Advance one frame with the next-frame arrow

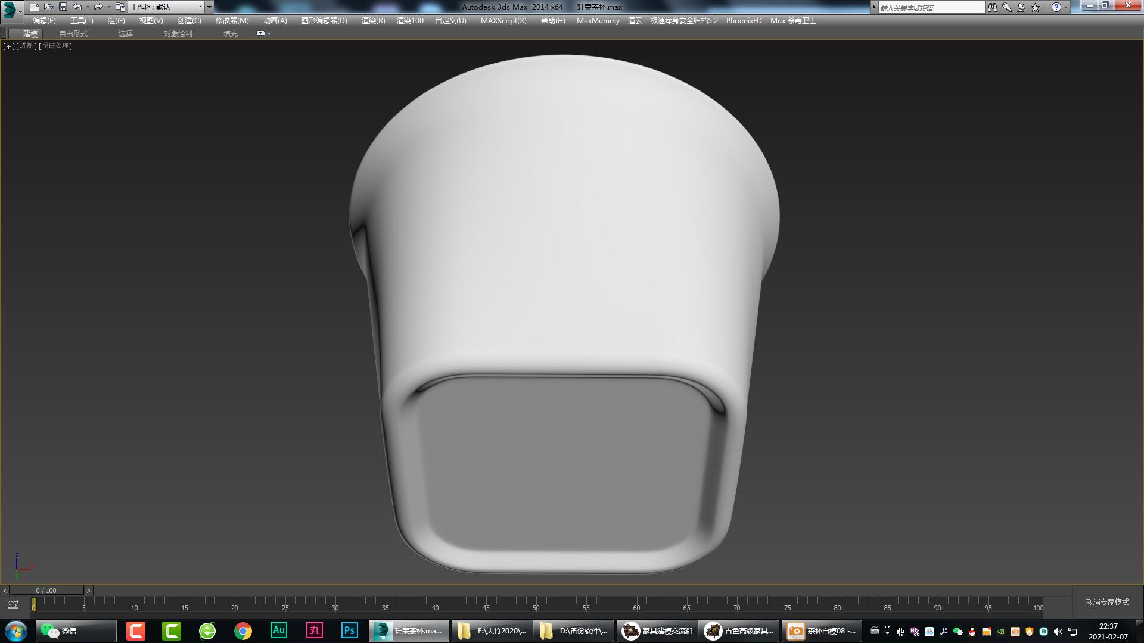pos(88,590)
